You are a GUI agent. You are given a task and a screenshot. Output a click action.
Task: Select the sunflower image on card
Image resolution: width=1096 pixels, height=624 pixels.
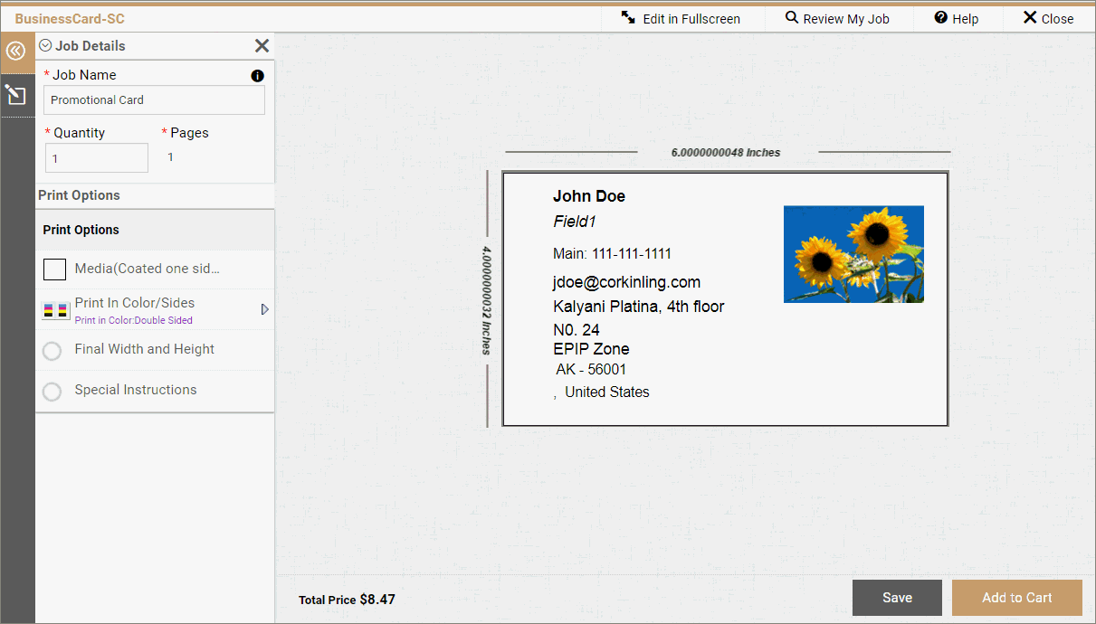click(853, 254)
